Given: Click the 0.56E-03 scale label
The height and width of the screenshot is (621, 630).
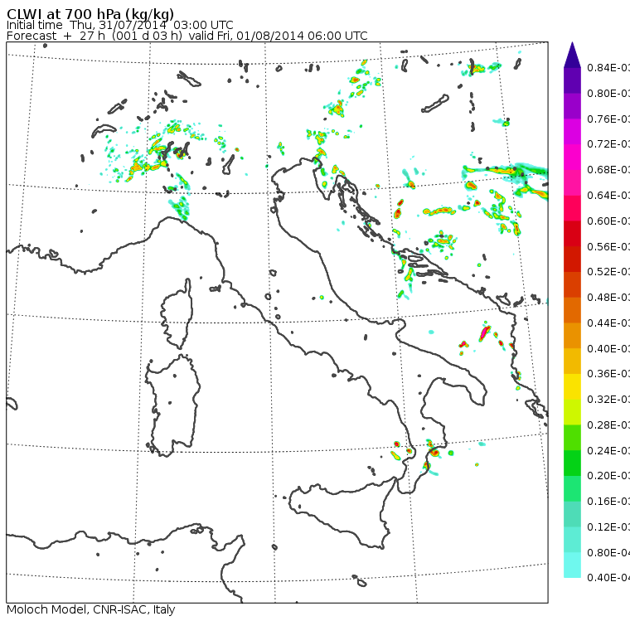Looking at the screenshot, I should pos(608,246).
